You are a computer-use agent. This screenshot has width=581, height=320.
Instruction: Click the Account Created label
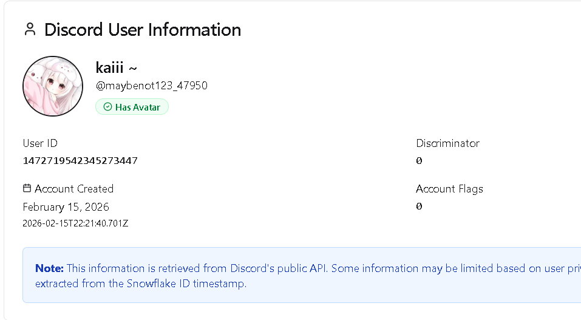[x=74, y=189]
